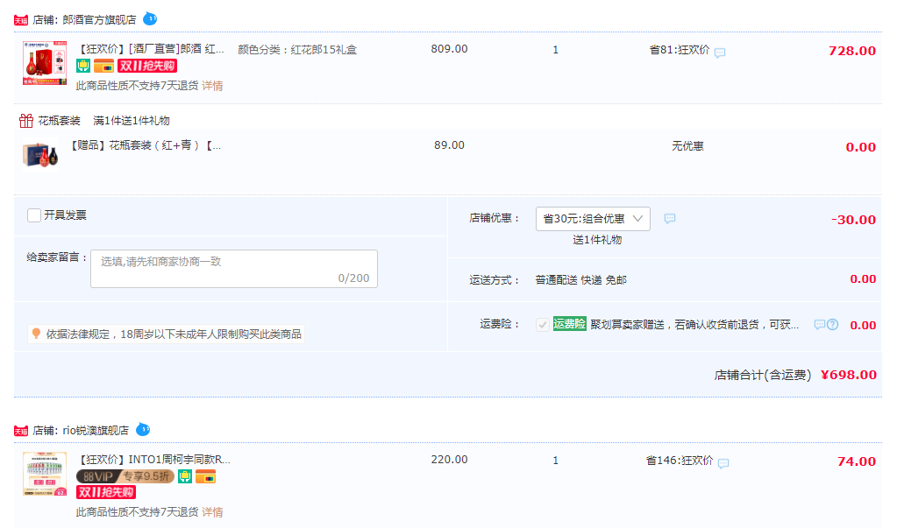Open the 红花郎15 gift box product thumbnail
897x528 pixels.
coord(45,63)
